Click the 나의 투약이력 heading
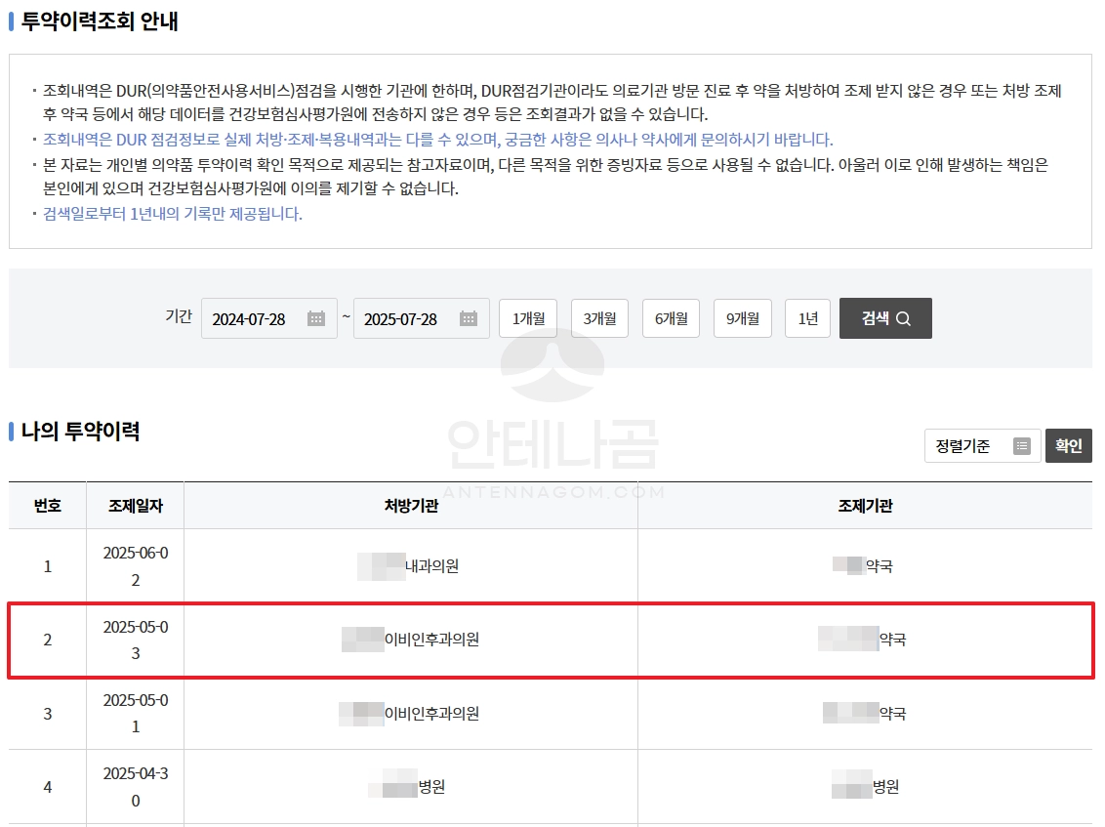Viewport: 1105px width, 827px height. click(80, 431)
